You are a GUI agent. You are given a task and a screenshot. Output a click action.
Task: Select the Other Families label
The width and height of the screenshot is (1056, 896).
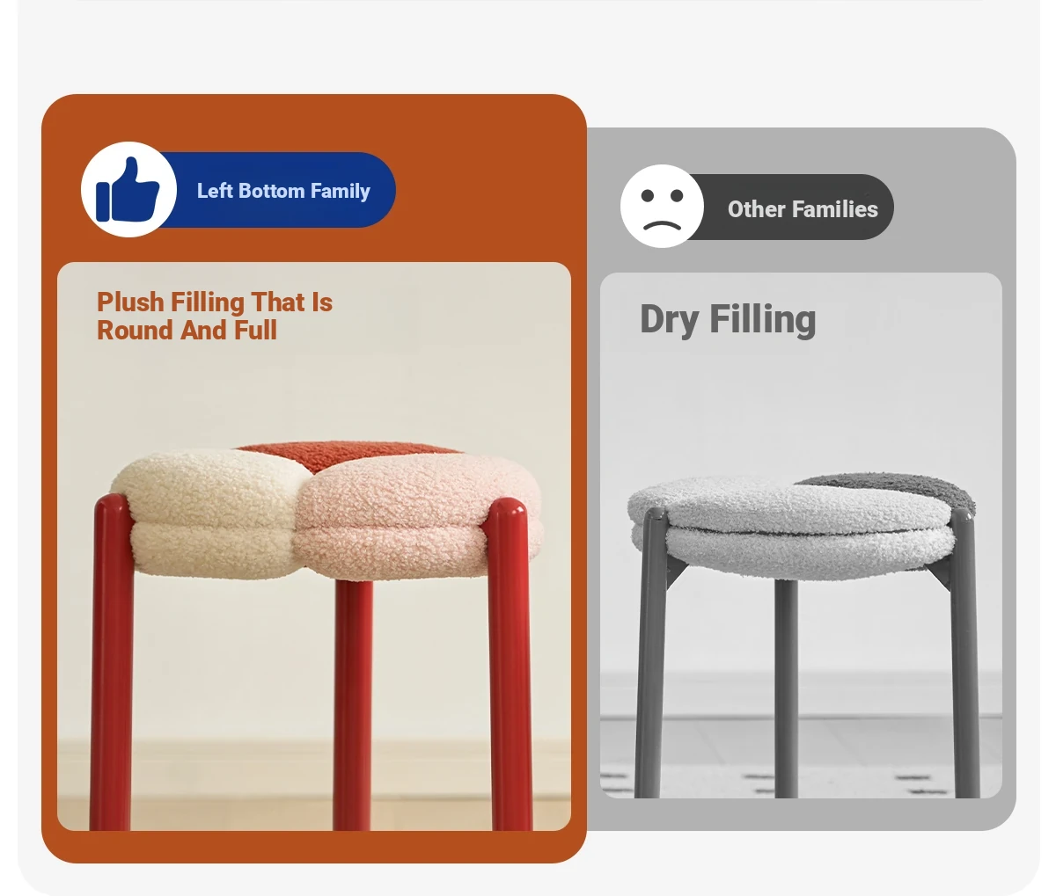803,209
